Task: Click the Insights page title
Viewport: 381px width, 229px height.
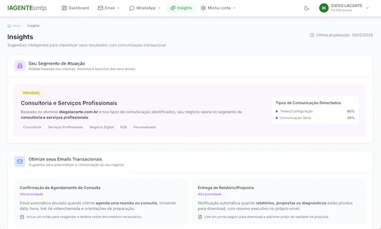Action: (20, 37)
